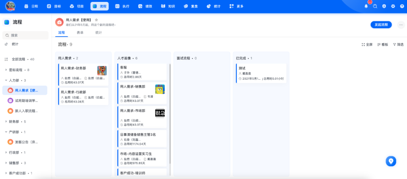Click the floating lightbulb help button
The image size is (407, 179).
[391, 161]
